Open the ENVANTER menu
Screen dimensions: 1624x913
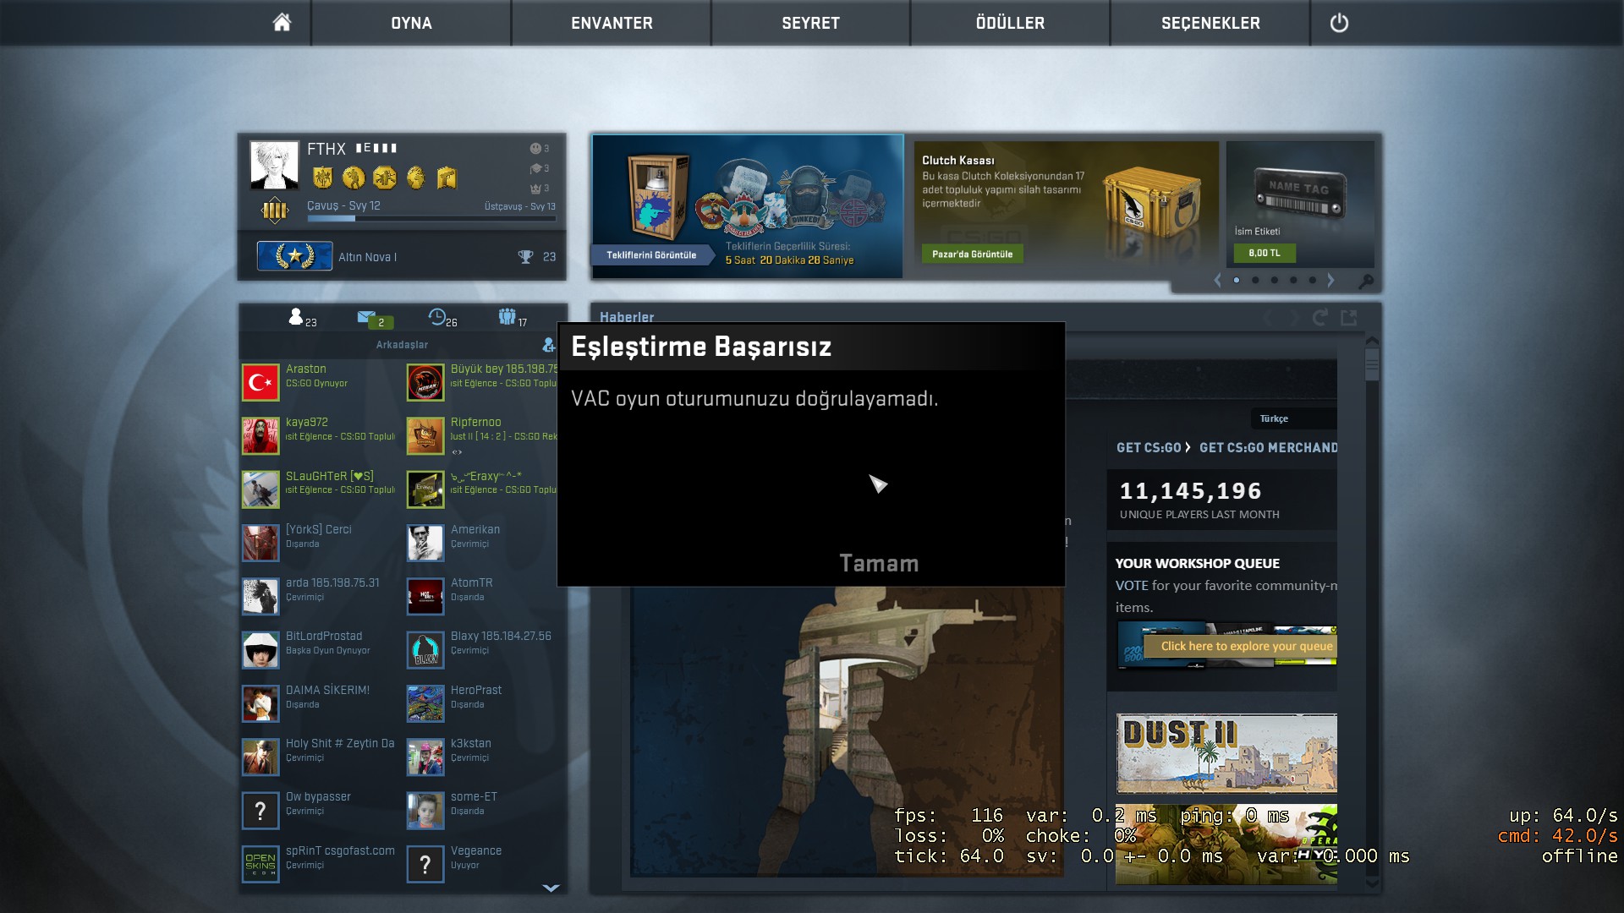pos(612,23)
